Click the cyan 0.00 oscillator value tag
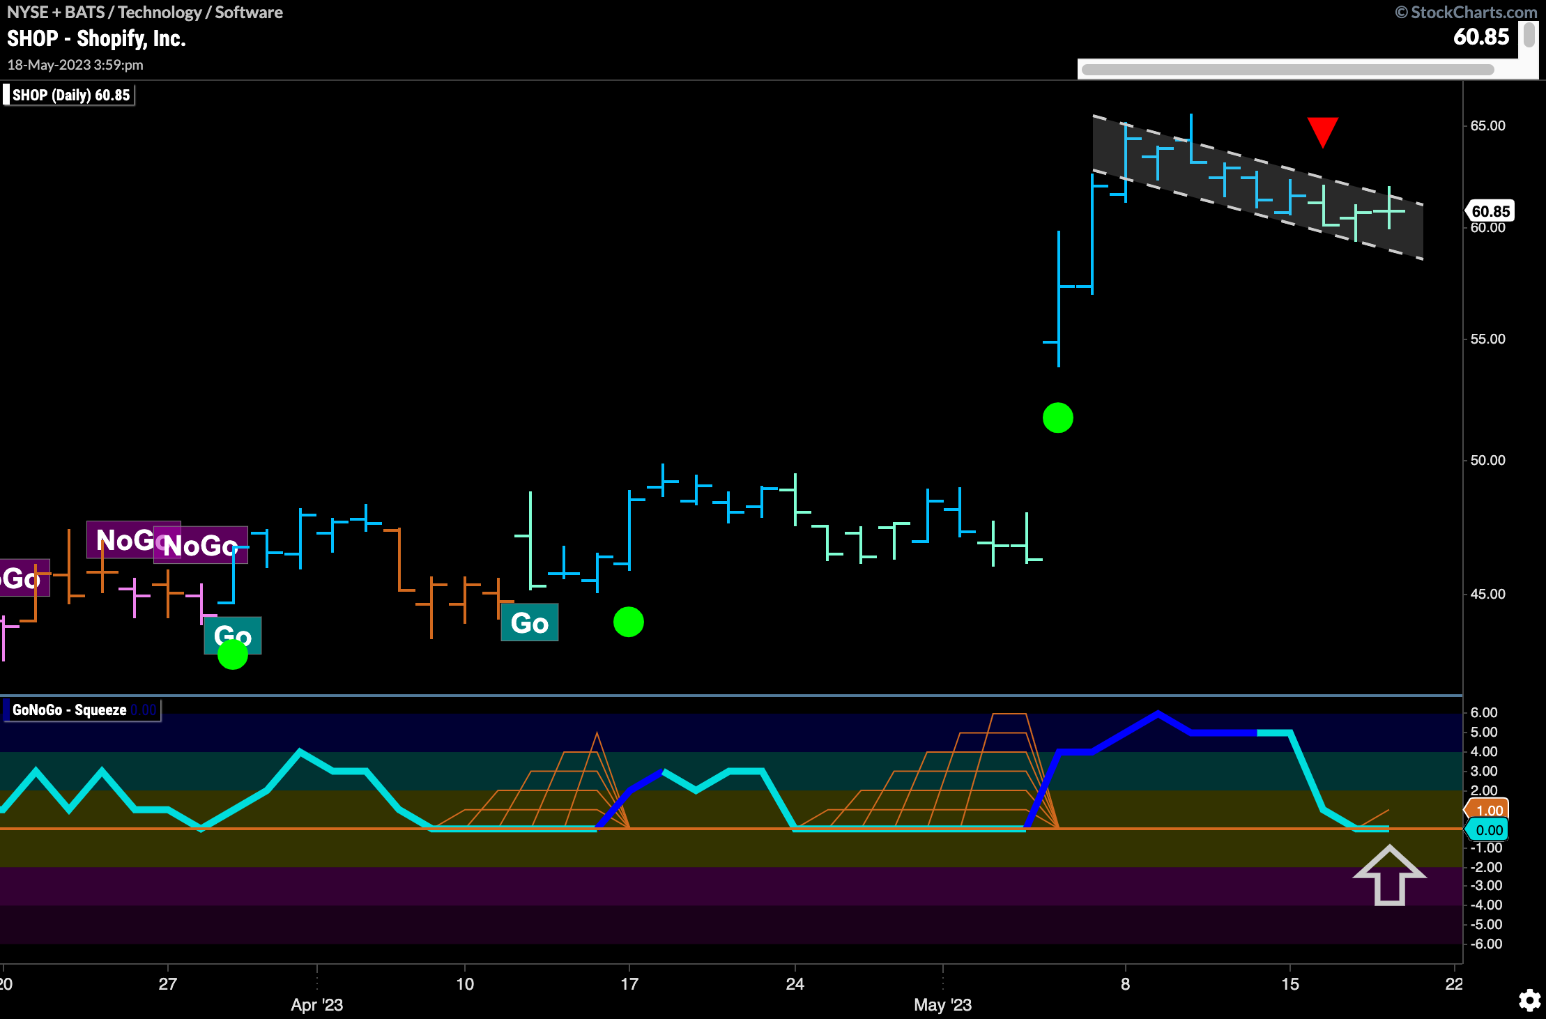The width and height of the screenshot is (1546, 1019). [1487, 830]
